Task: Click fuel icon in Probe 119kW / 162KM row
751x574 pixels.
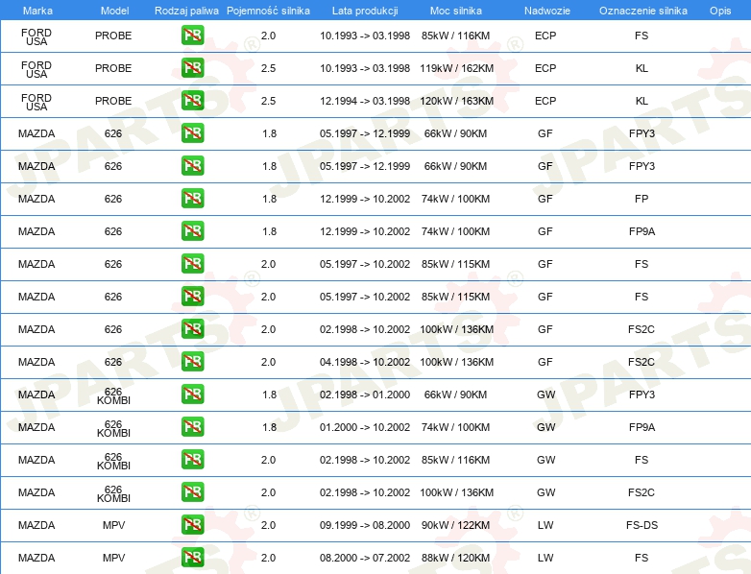Action: pos(192,68)
